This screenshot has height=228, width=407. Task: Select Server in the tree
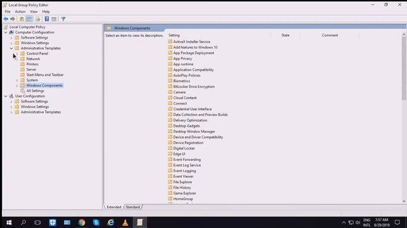click(31, 70)
